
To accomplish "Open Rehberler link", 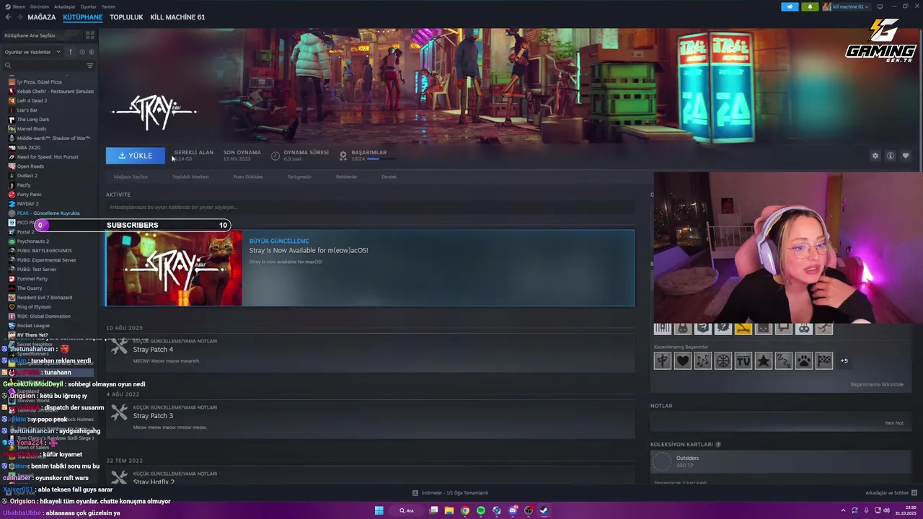I will tap(346, 177).
